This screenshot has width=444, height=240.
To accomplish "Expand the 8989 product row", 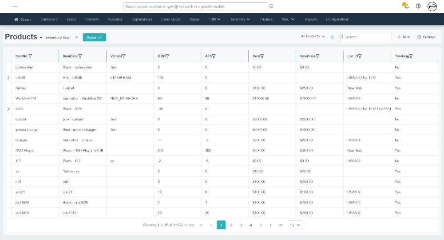I will 8,109.
